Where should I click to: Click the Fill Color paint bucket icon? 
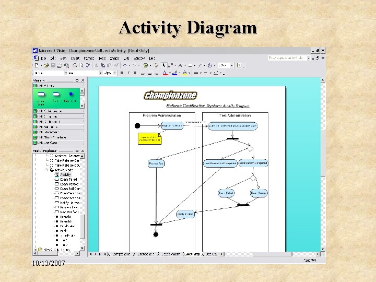pos(185,73)
